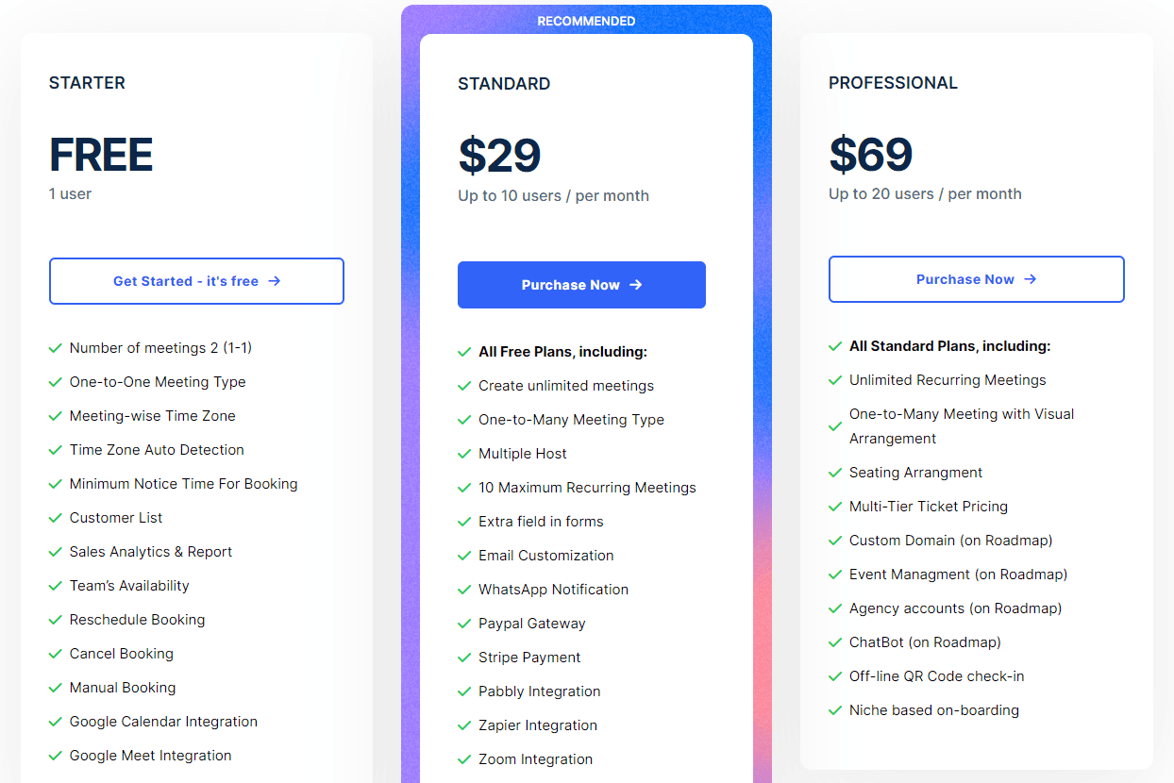Screen dimensions: 1174x783
Task: Click the $29 price text
Action: coord(499,156)
